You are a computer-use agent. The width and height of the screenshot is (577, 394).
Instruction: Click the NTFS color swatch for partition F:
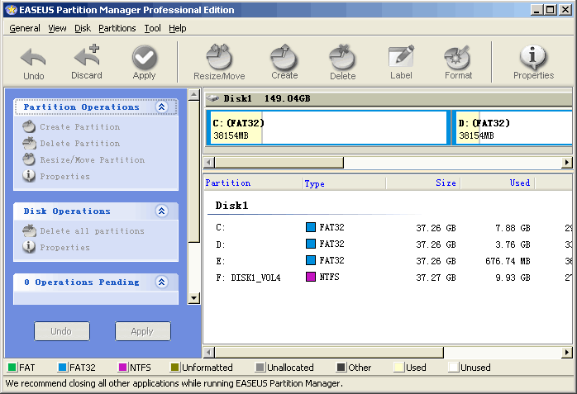point(311,277)
